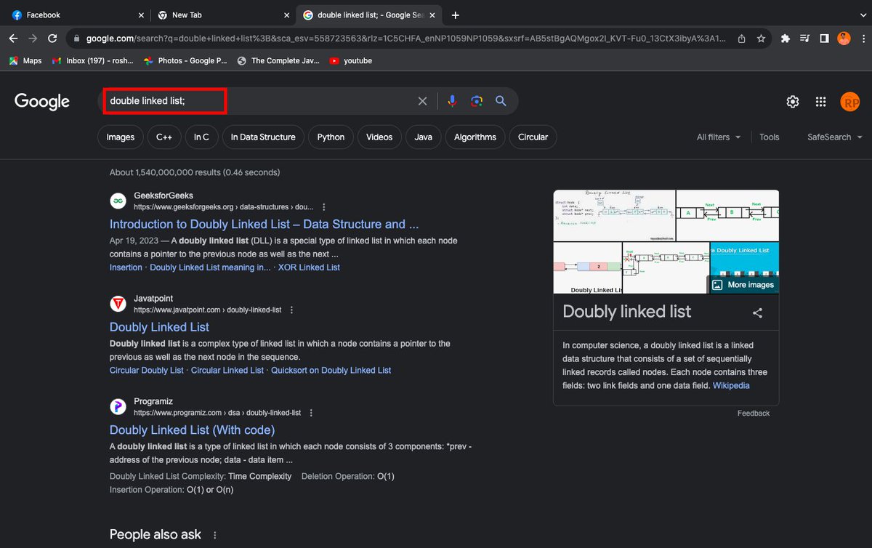Click the browser address bar URL
Viewport: 872px width, 548px height.
pyautogui.click(x=405, y=39)
